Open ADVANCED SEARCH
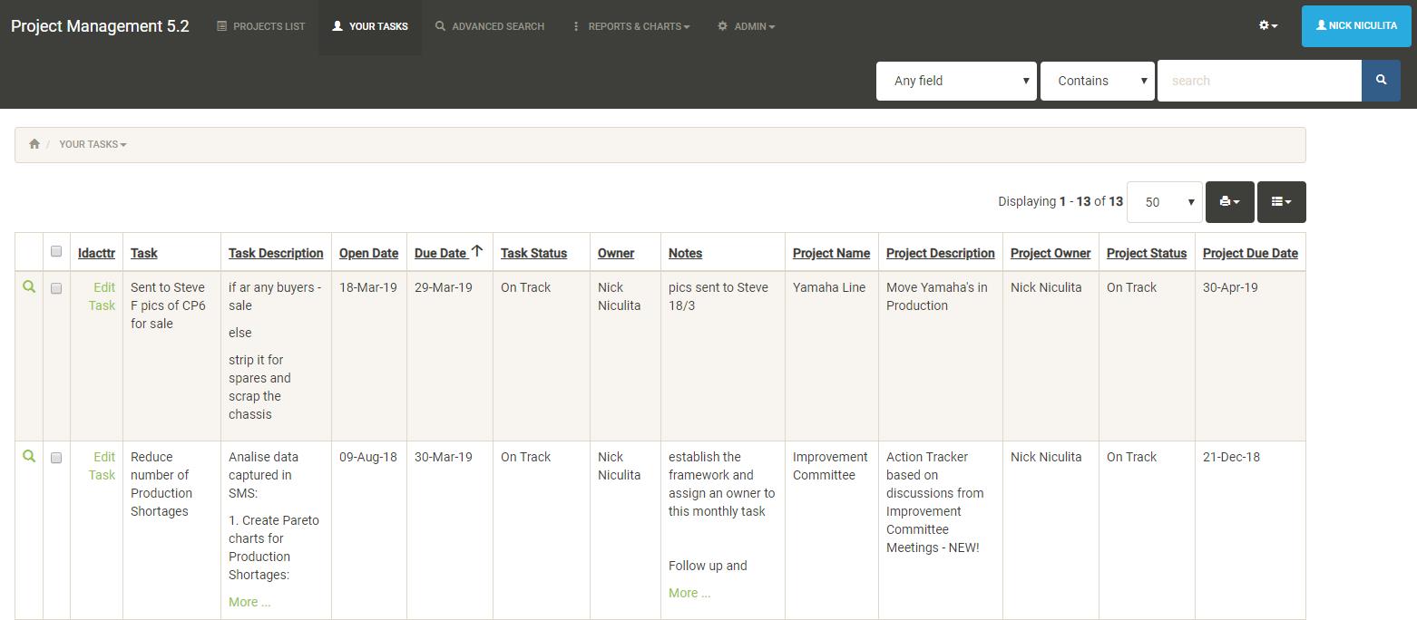The image size is (1417, 620). point(490,25)
